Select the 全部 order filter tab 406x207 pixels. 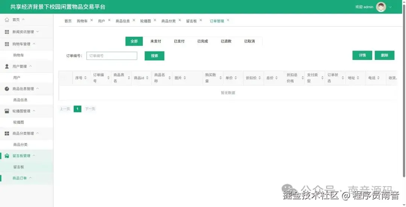pyautogui.click(x=134, y=41)
